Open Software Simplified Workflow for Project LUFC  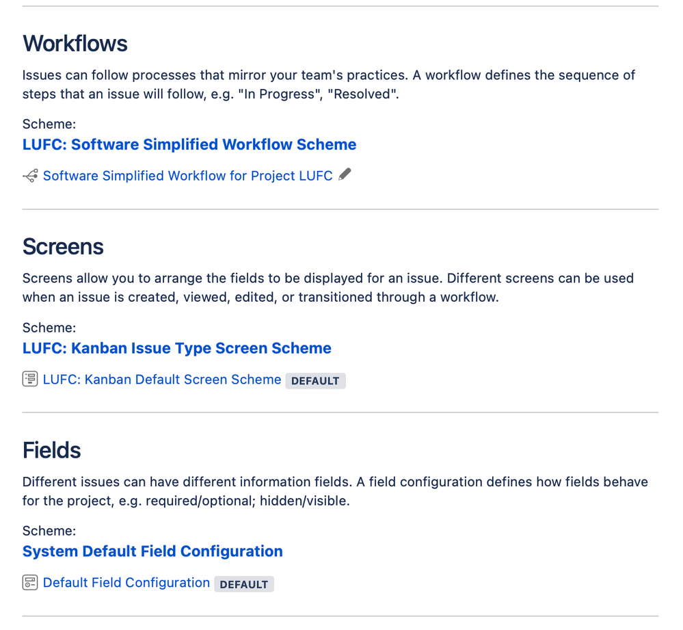pos(187,176)
